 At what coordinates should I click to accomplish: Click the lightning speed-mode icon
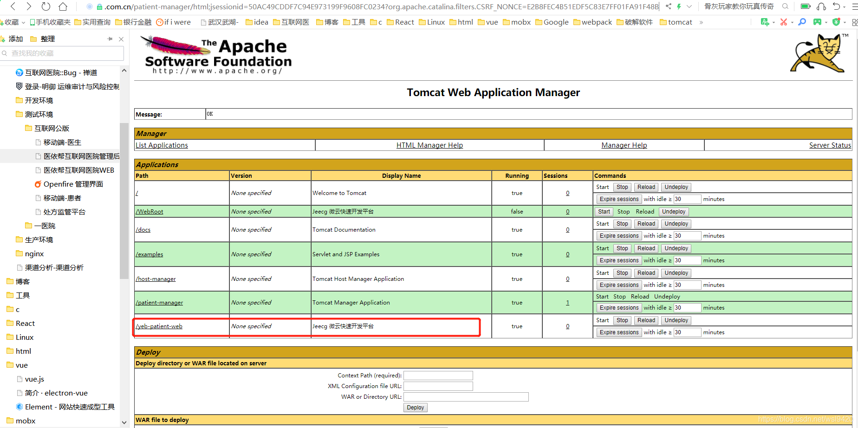679,6
